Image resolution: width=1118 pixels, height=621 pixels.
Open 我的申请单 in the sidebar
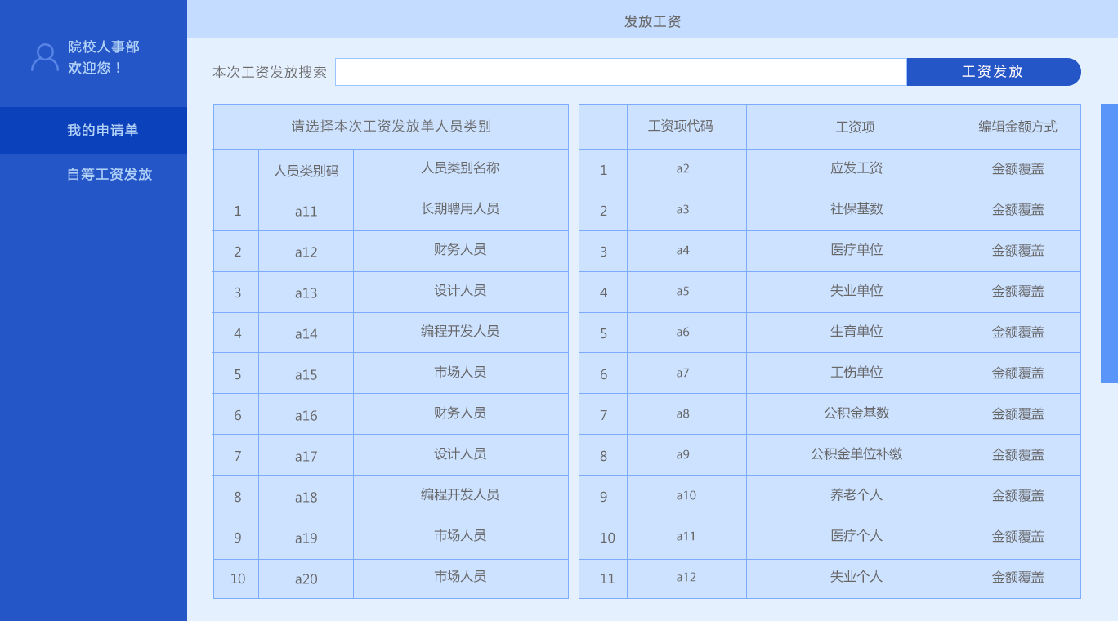pos(102,131)
